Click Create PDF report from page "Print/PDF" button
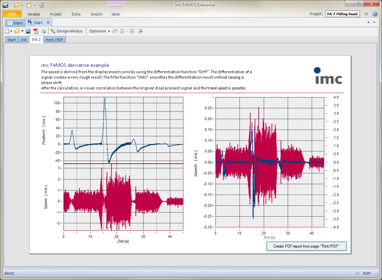 pos(306,246)
